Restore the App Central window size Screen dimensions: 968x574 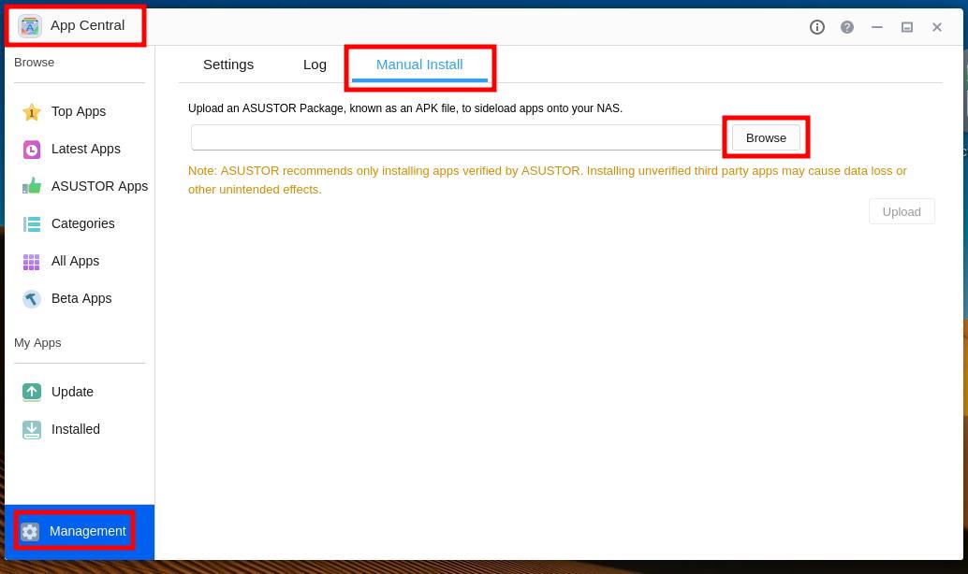tap(906, 27)
